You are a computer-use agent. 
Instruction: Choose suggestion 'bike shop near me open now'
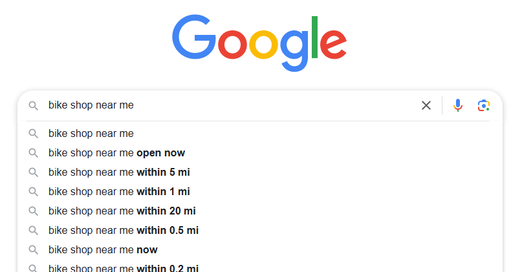coord(116,153)
